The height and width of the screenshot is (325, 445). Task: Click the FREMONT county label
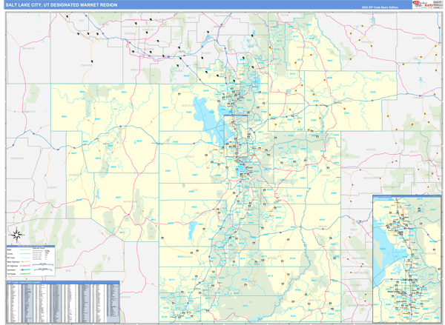[368, 42]
